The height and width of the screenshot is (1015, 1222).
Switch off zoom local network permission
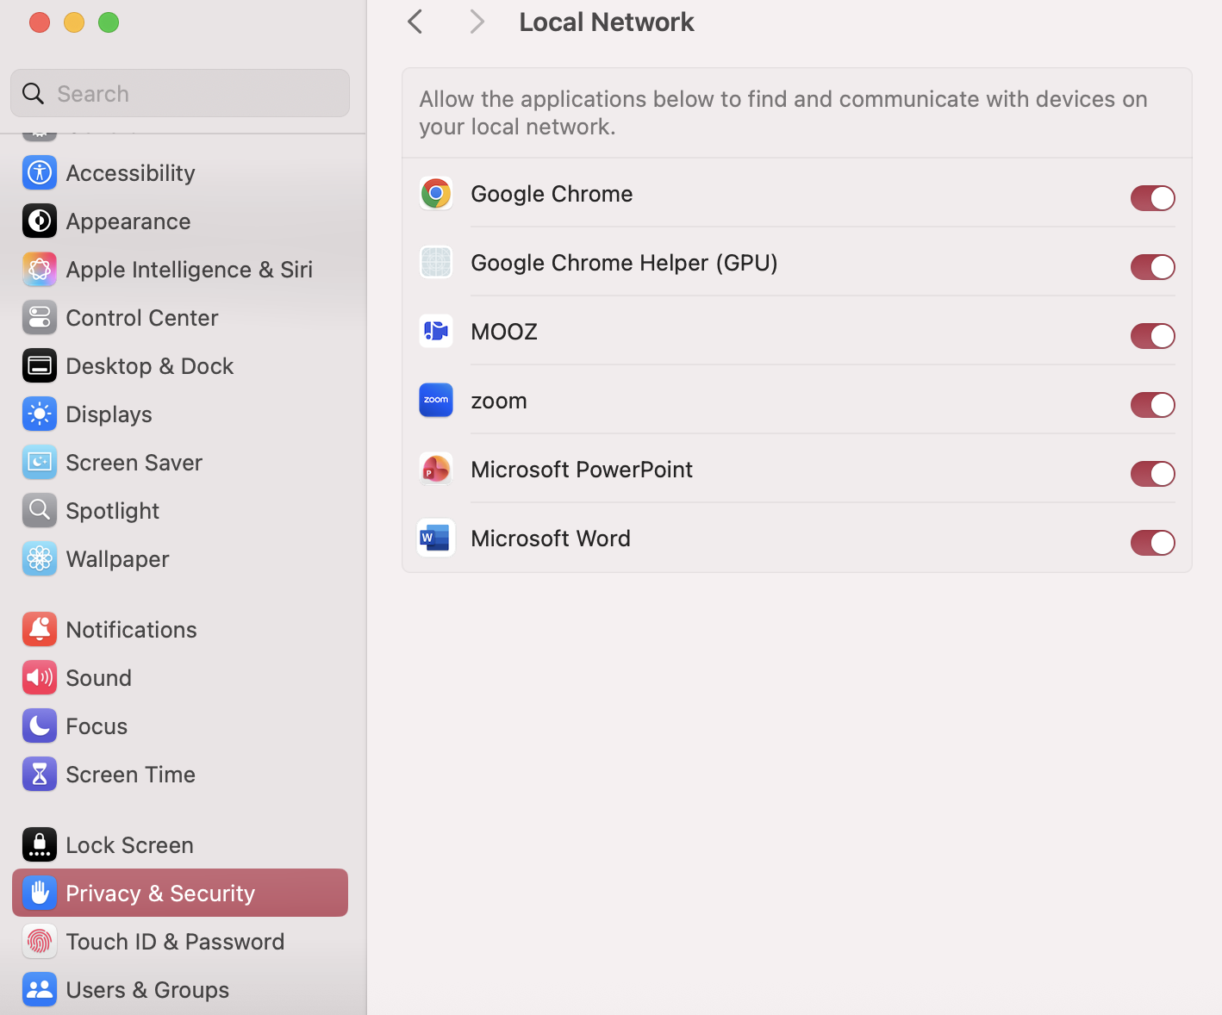(x=1152, y=405)
